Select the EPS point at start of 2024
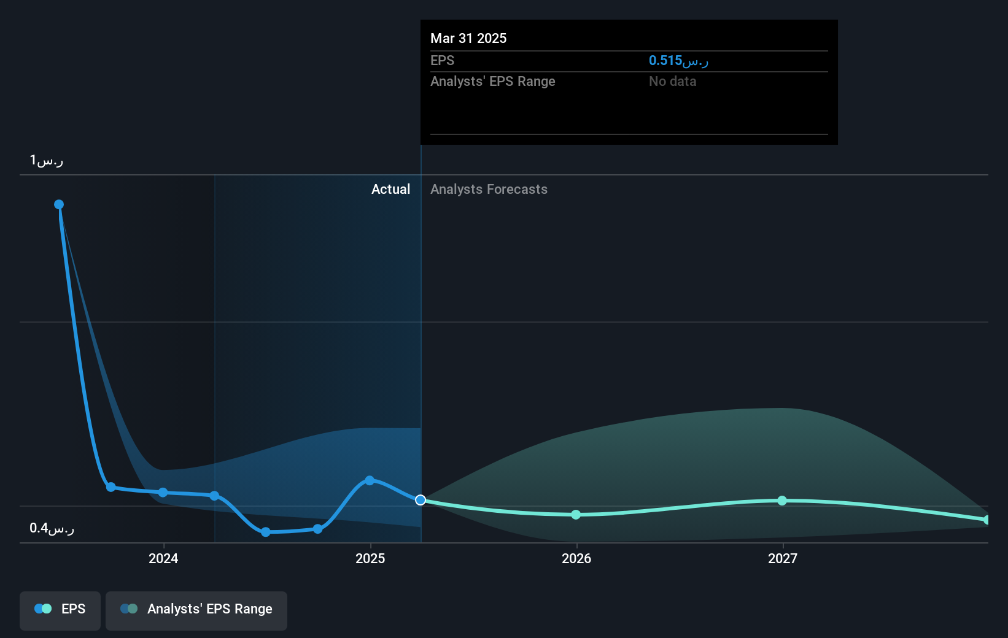 163,493
